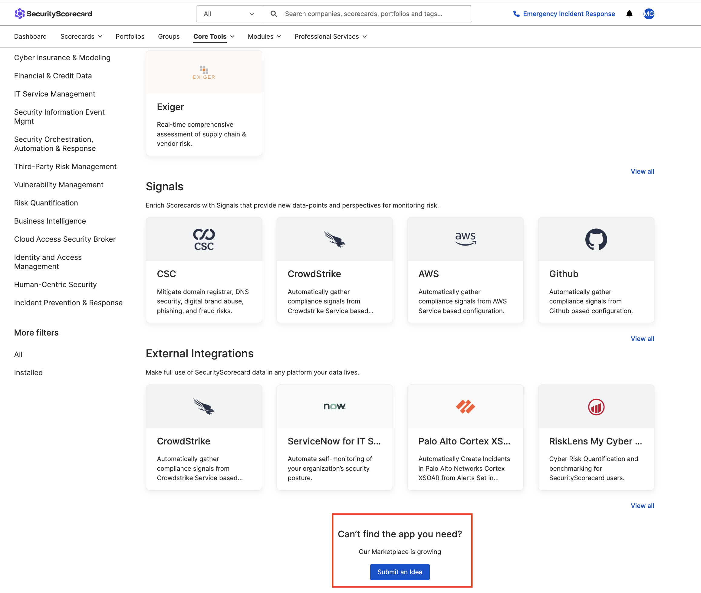Open the Portfolios tab

click(130, 36)
